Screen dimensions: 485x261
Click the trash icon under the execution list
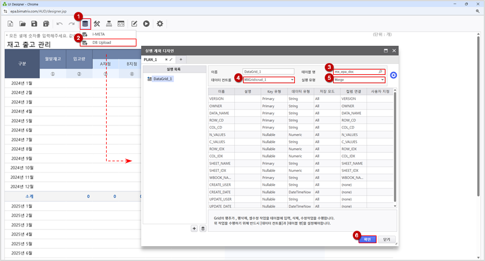[x=203, y=228]
